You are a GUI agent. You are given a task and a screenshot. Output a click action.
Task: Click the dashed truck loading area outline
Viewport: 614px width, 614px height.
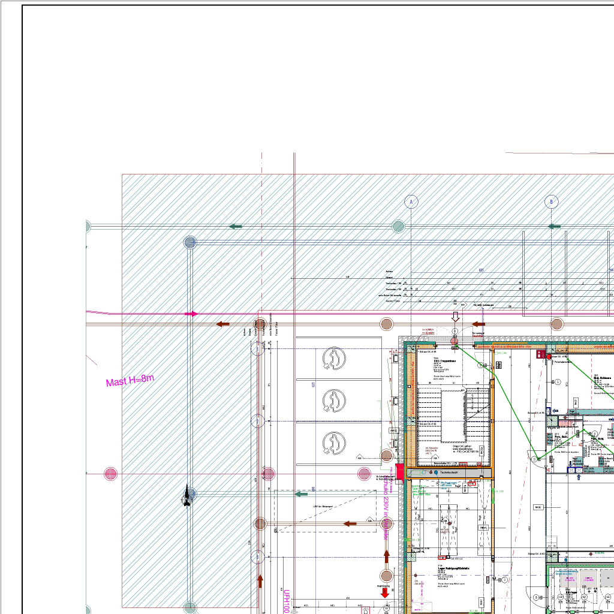tap(326, 511)
